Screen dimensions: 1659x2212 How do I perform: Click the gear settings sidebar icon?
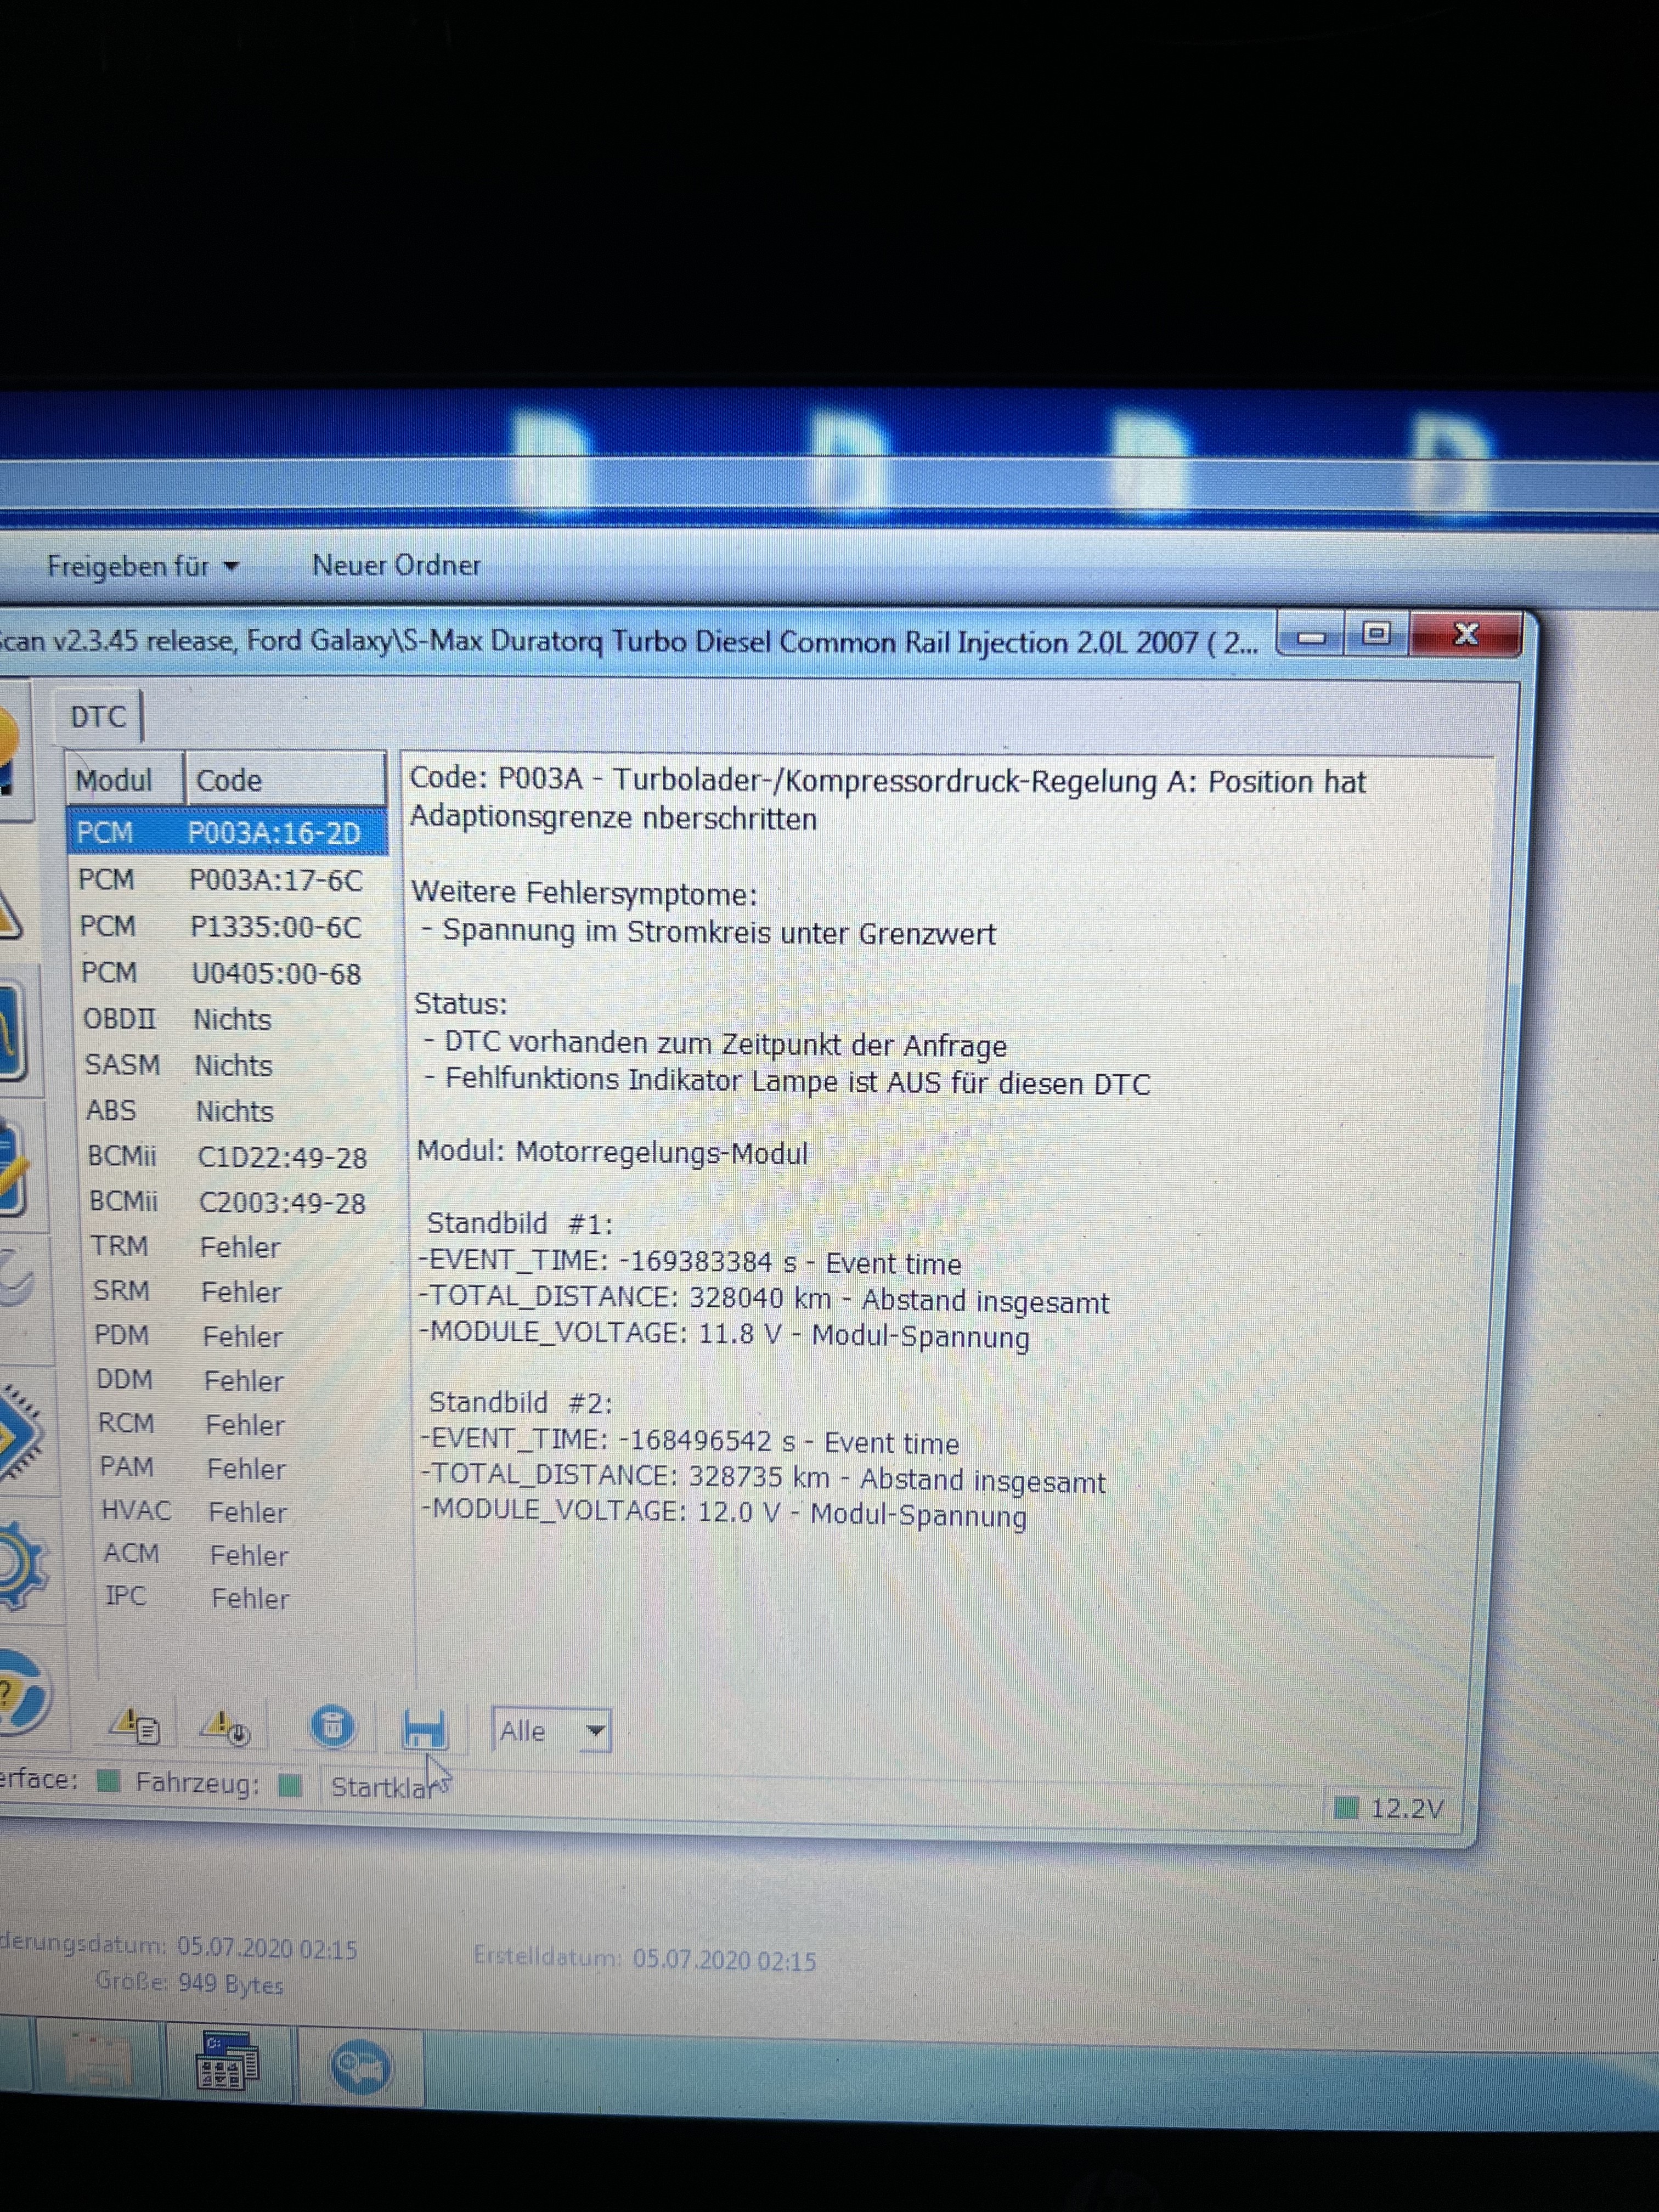tap(20, 1564)
